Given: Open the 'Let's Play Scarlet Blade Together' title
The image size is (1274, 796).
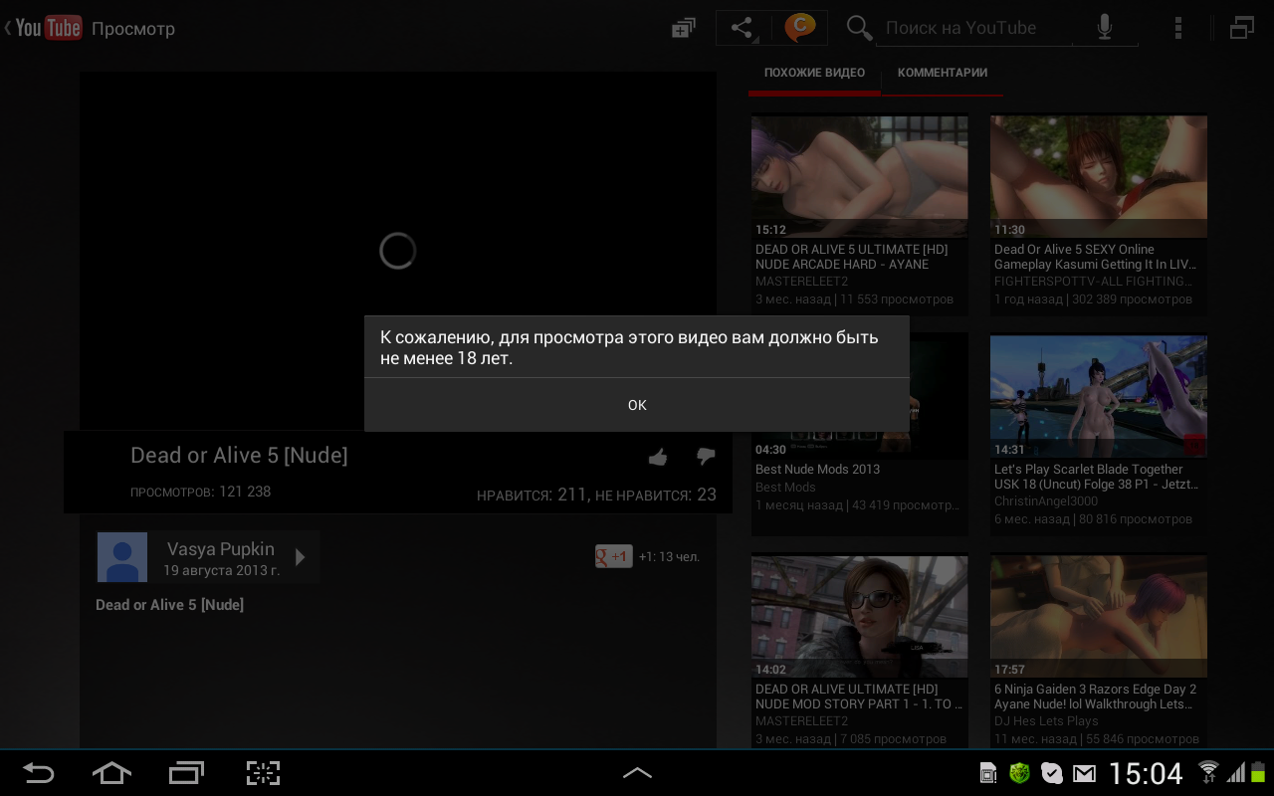Looking at the screenshot, I should click(x=1097, y=477).
